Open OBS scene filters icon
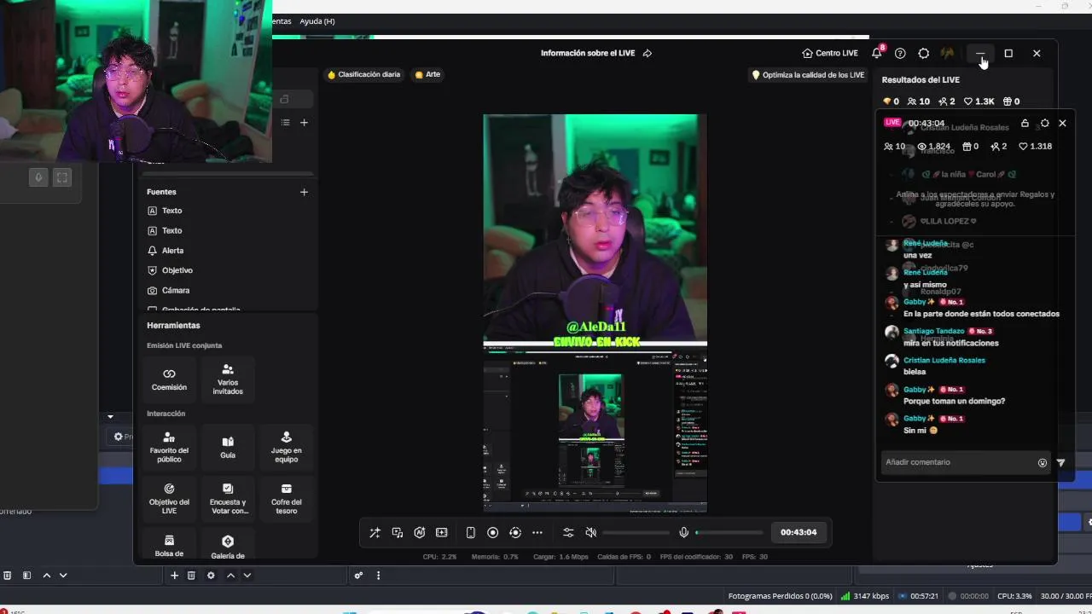 click(26, 576)
